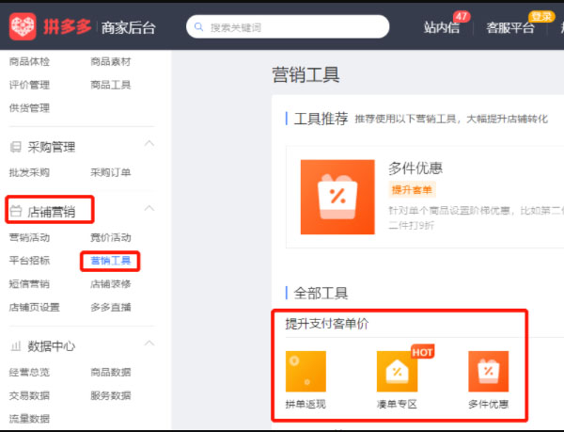
Task: Open 多多直播
Action: point(111,307)
